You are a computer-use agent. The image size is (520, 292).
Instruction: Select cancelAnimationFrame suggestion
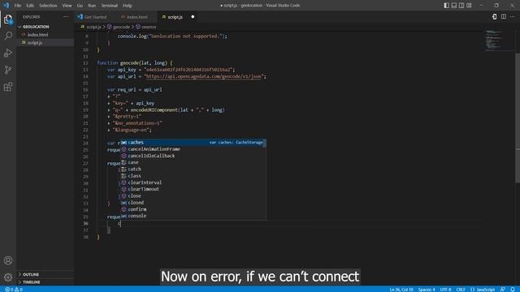[193, 149]
